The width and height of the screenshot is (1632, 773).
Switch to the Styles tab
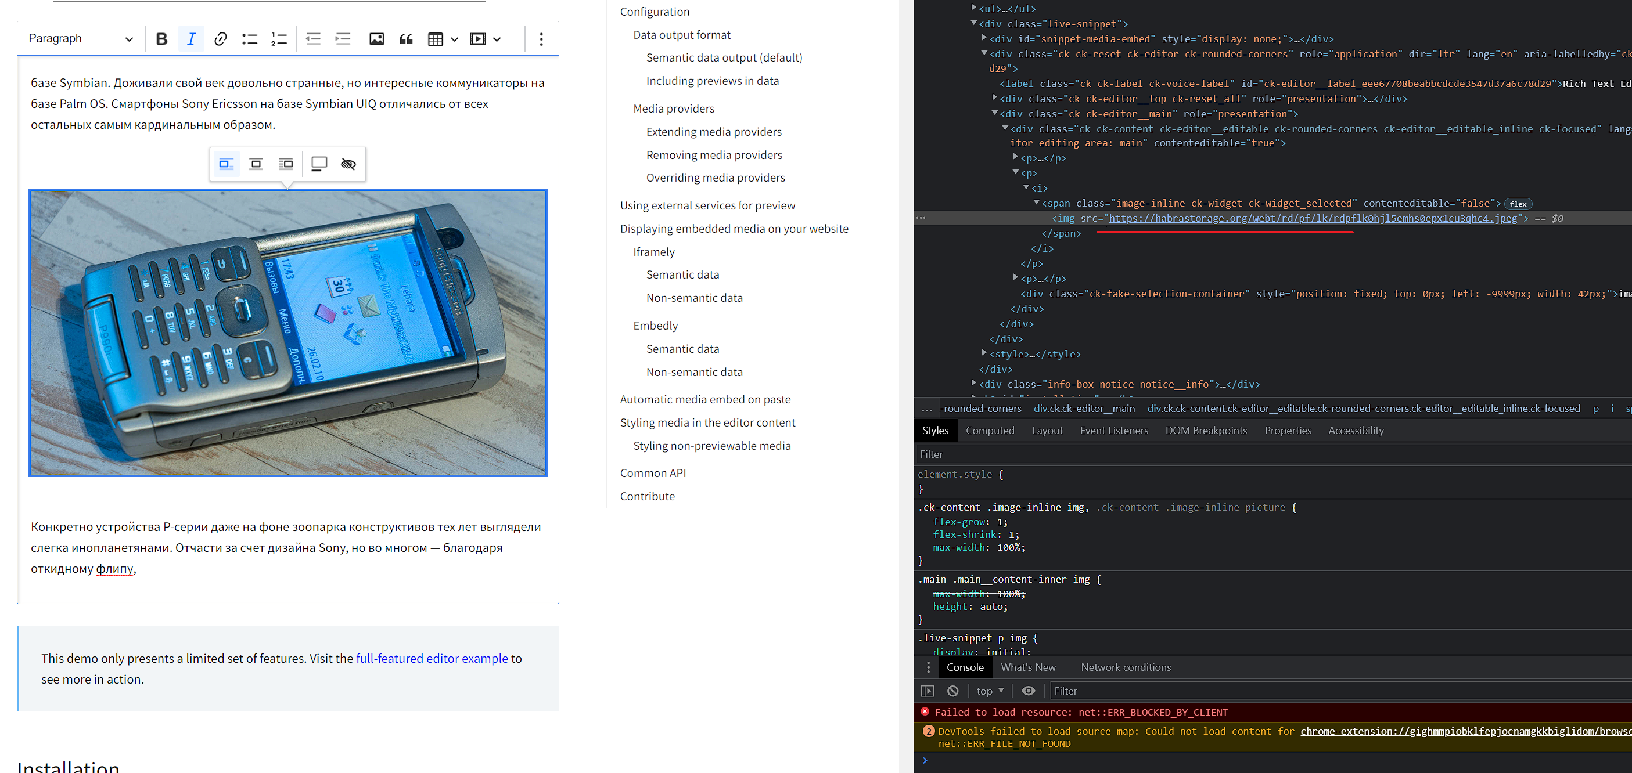[935, 431]
